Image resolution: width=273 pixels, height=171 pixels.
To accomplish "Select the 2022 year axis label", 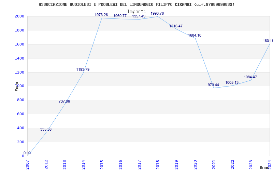I will [232, 165].
